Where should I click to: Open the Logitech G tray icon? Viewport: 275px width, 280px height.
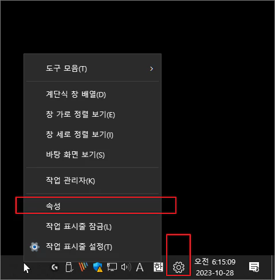(x=55, y=267)
